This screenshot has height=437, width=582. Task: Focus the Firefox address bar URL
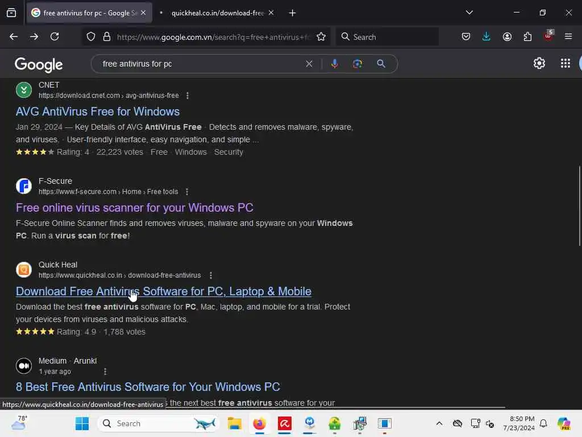(x=213, y=37)
